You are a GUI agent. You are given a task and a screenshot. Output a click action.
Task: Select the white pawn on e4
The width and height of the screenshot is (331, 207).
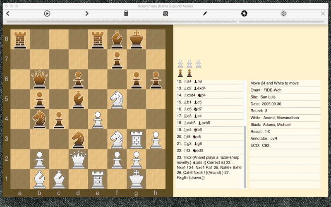click(x=98, y=120)
